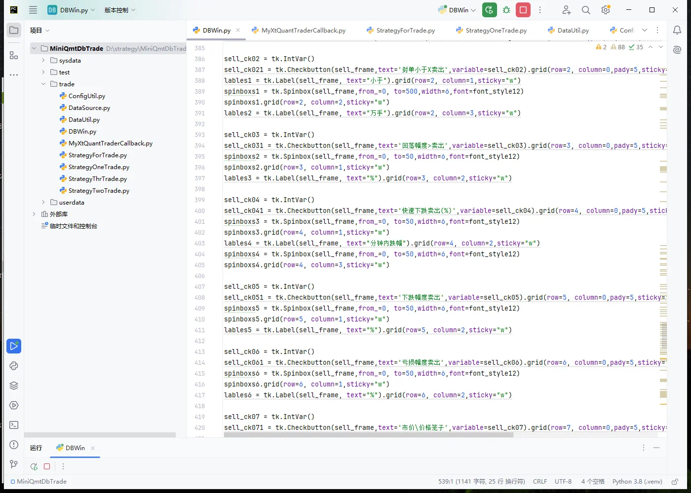Jump to previous highlighted error with the up arrow

click(651, 47)
